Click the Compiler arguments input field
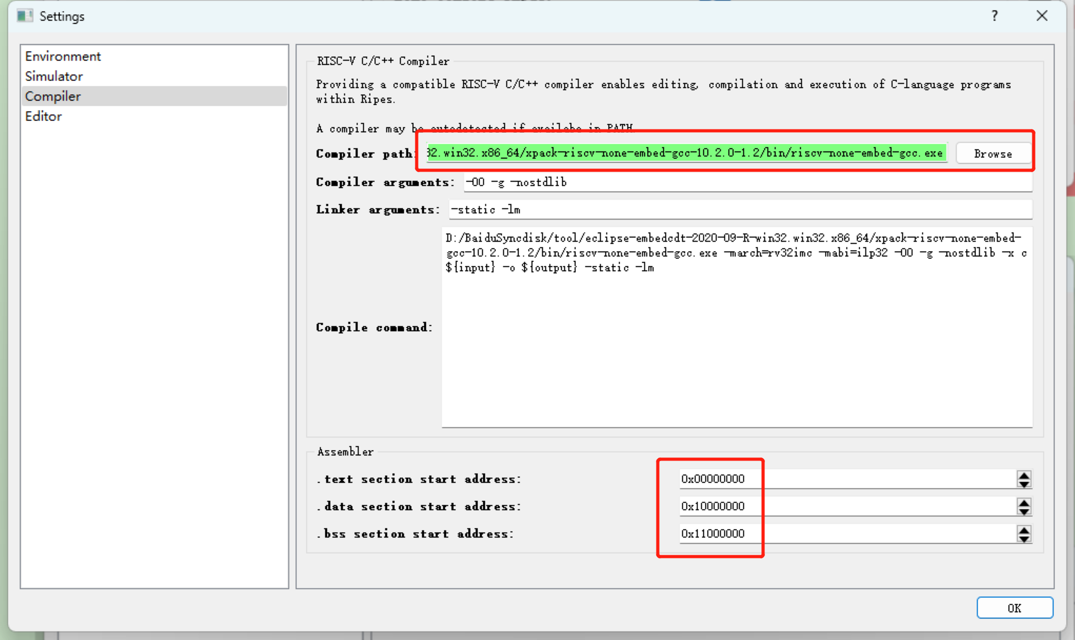Viewport: 1075px width, 640px height. tap(748, 182)
